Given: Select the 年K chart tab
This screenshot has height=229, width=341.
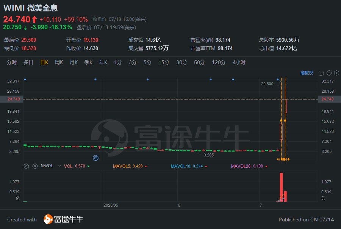Looking at the screenshot, I should click(103, 63).
